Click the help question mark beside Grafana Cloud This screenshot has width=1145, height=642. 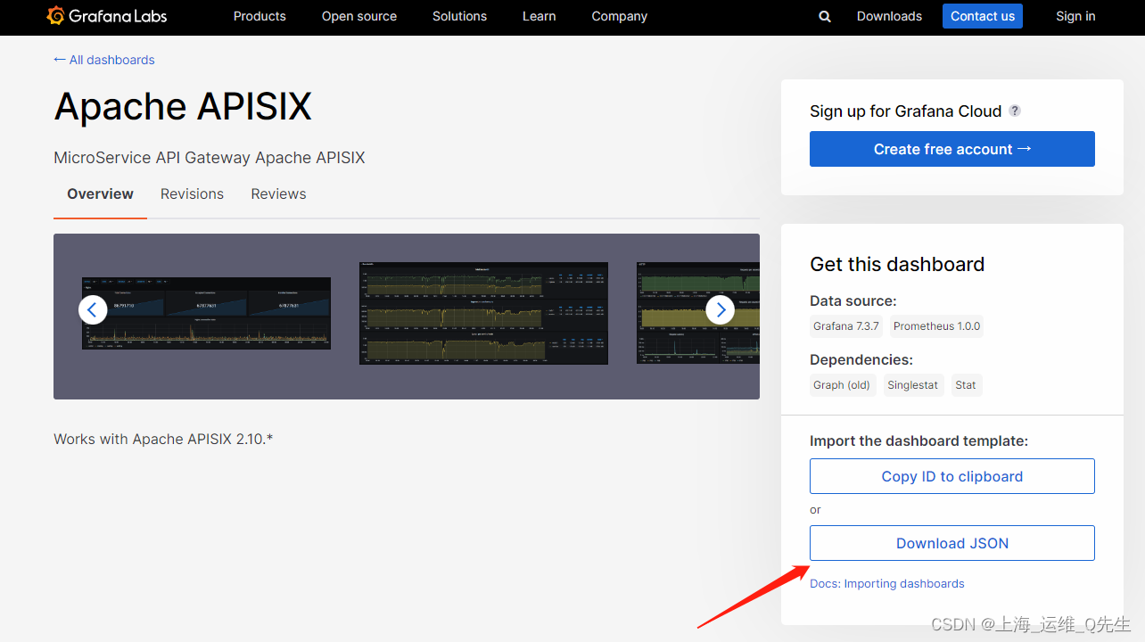tap(1015, 111)
